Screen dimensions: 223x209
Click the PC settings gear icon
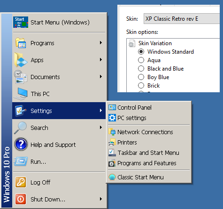point(112,118)
